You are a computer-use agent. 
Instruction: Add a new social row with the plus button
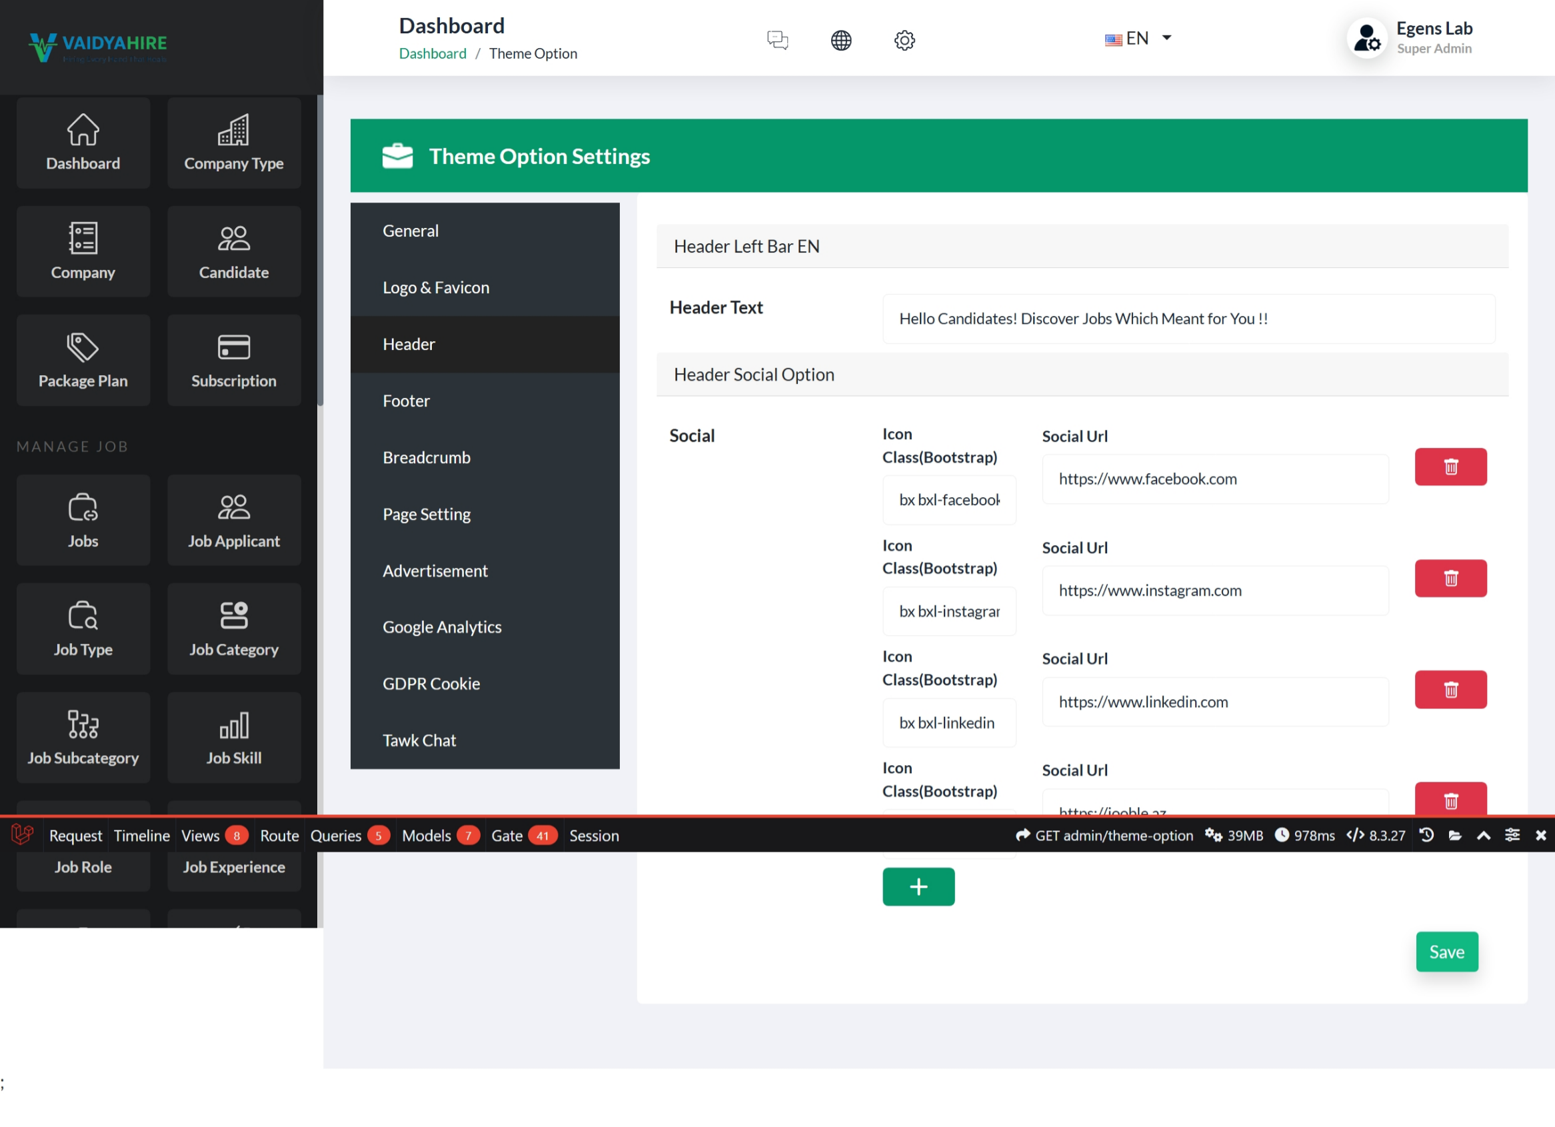(918, 886)
